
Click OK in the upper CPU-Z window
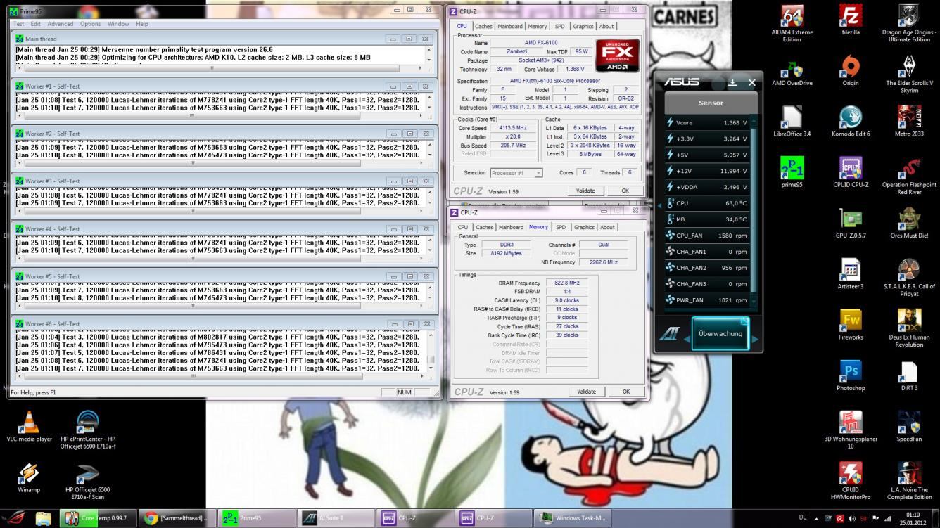coord(625,191)
